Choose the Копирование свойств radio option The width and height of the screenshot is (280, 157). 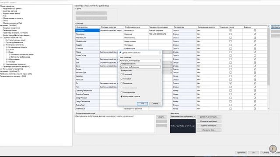point(122,96)
